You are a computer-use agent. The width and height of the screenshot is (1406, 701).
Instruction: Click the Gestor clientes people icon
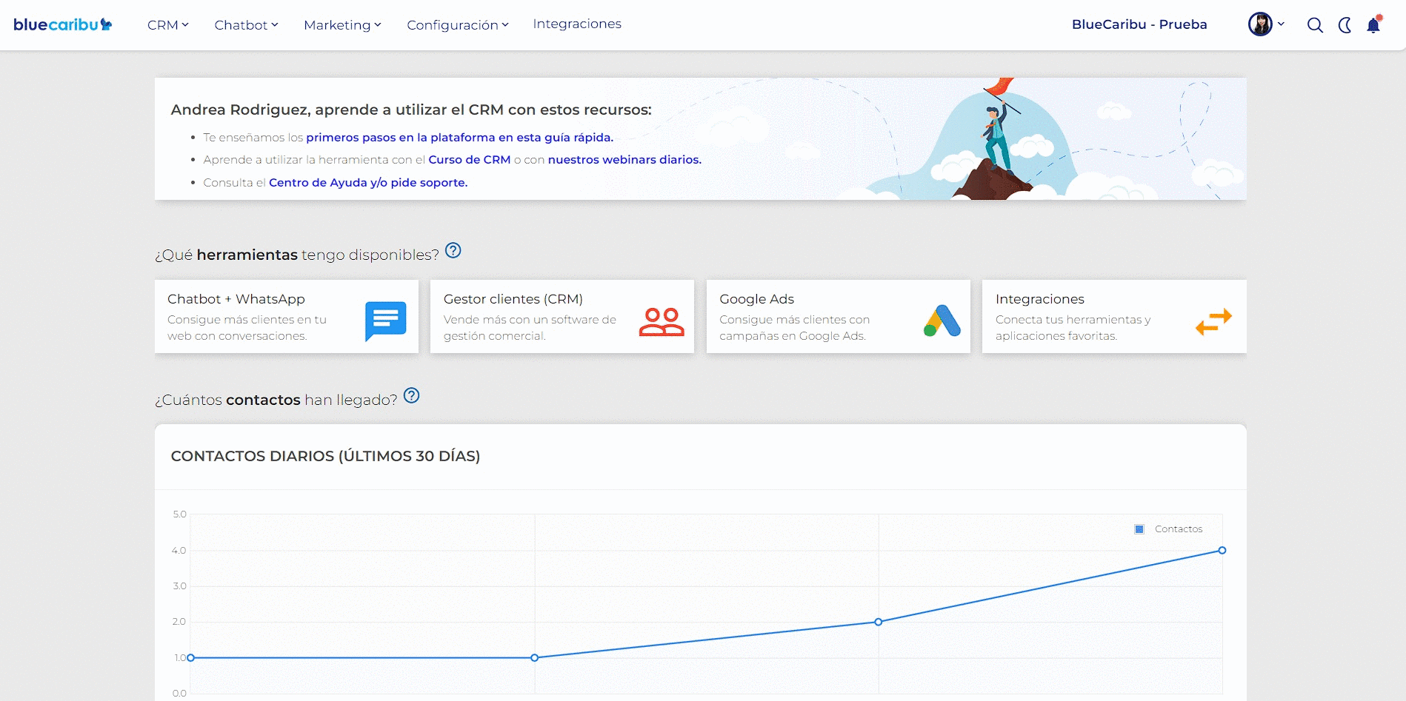[662, 322]
